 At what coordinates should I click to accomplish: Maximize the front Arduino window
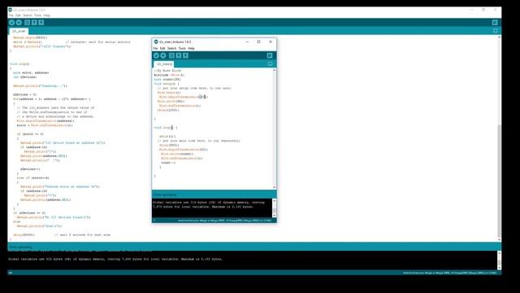click(258, 42)
